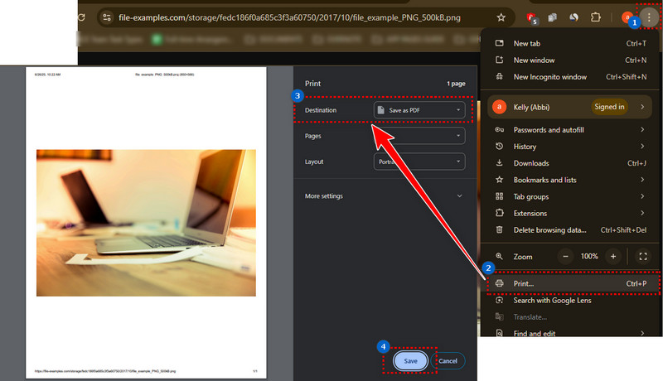The height and width of the screenshot is (381, 663).
Task: Toggle fullscreen icon in Zoom row
Action: tap(643, 257)
